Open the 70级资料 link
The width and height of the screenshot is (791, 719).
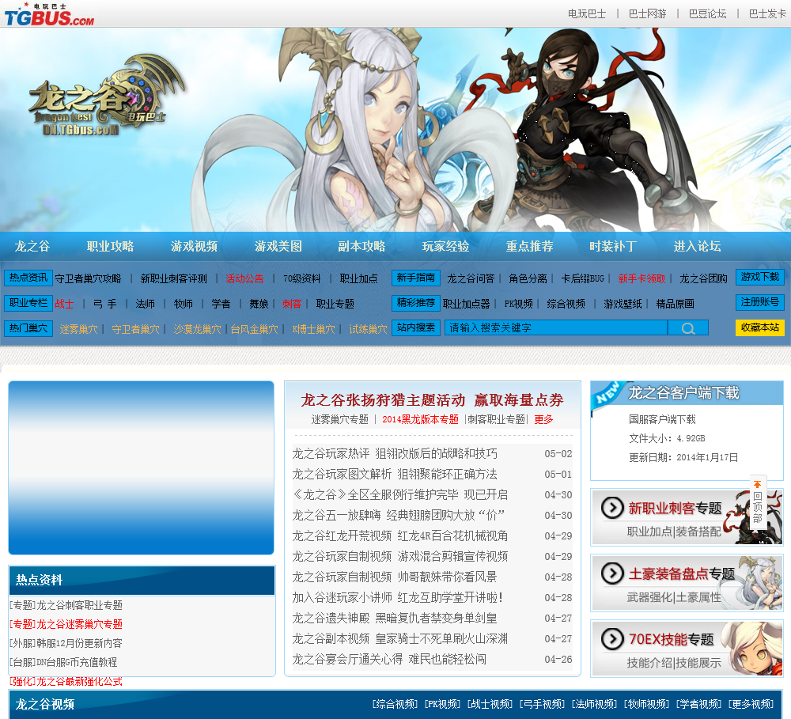pyautogui.click(x=301, y=278)
